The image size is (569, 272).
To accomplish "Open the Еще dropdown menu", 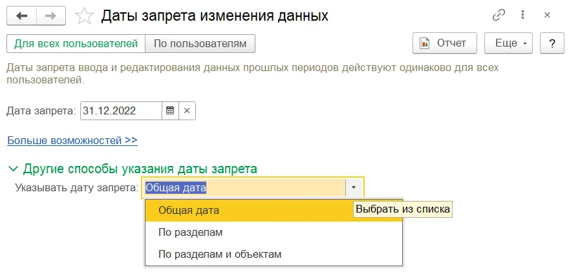I will click(x=508, y=43).
